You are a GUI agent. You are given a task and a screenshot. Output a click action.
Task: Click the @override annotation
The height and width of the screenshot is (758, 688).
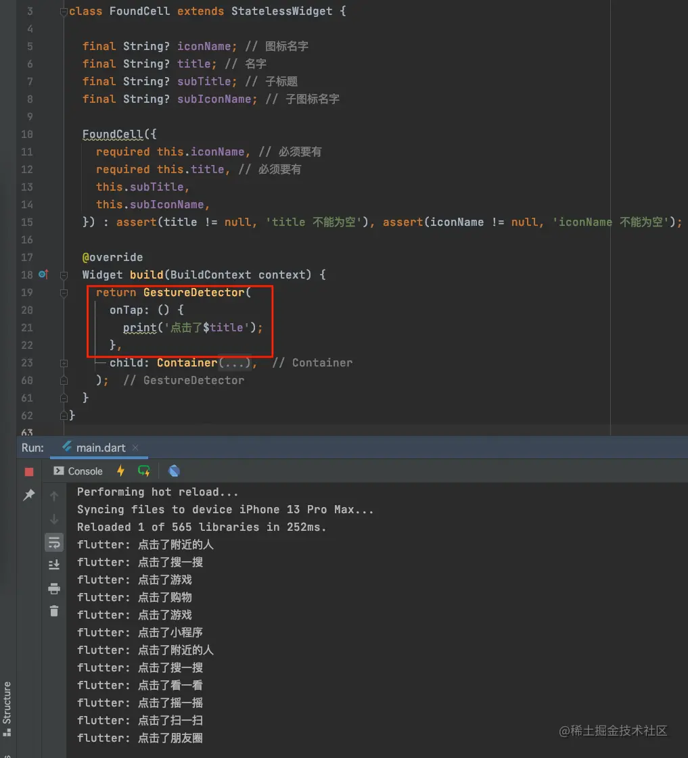click(113, 257)
